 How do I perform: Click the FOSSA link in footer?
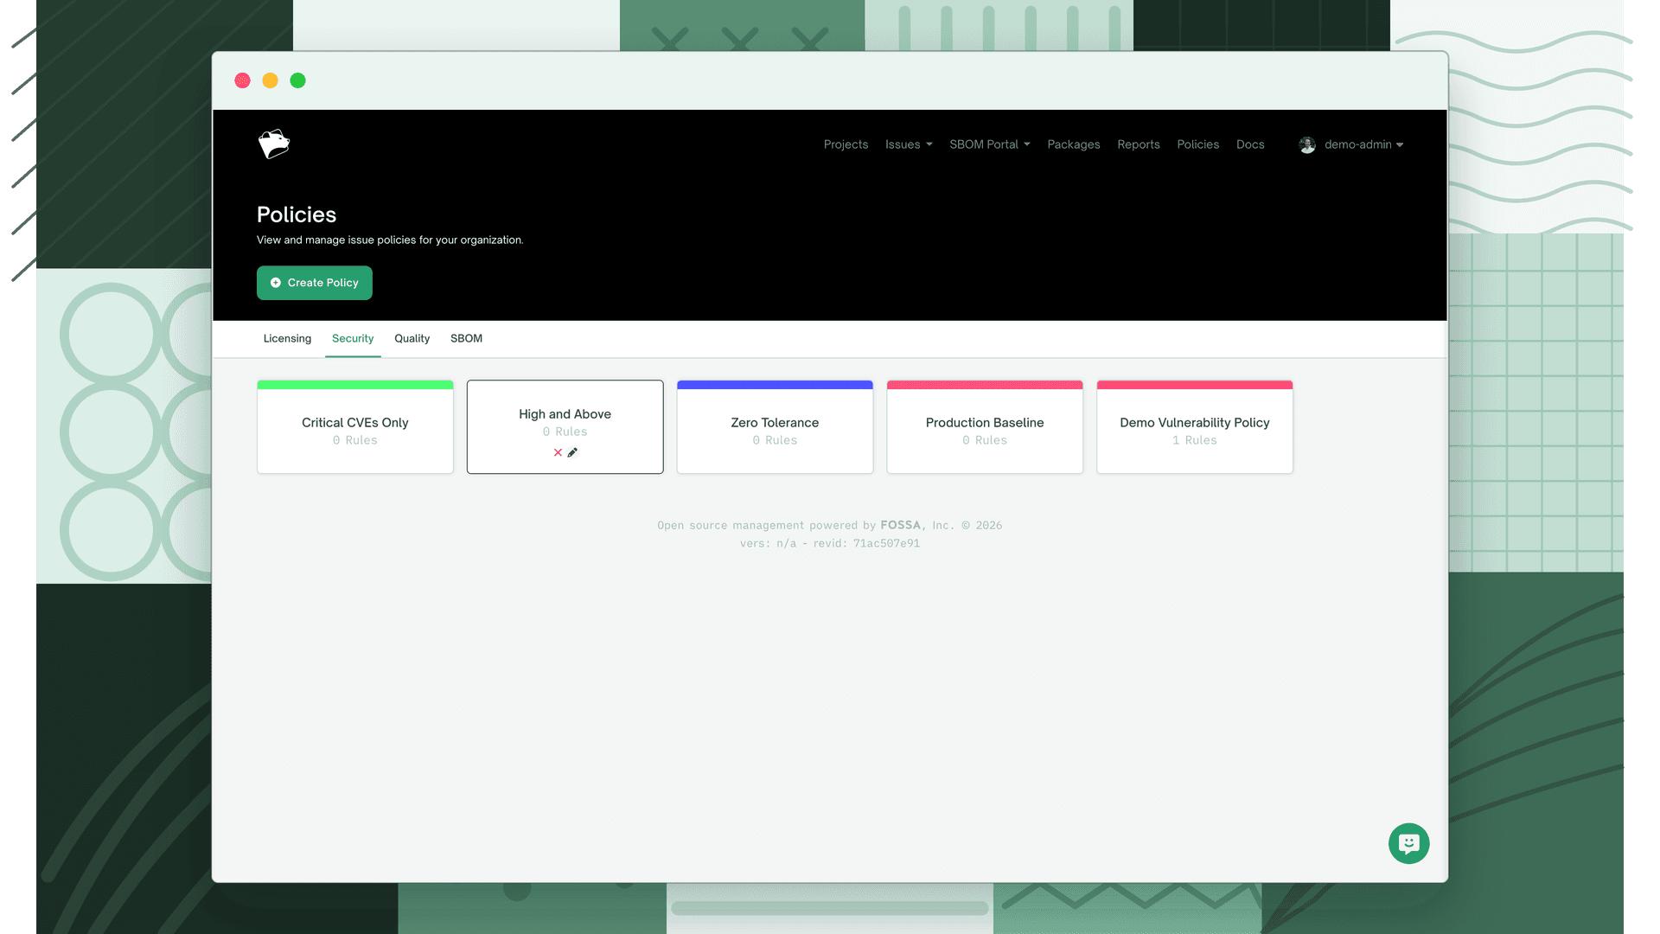point(900,525)
